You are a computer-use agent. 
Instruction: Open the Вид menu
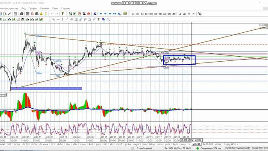tap(23, 8)
